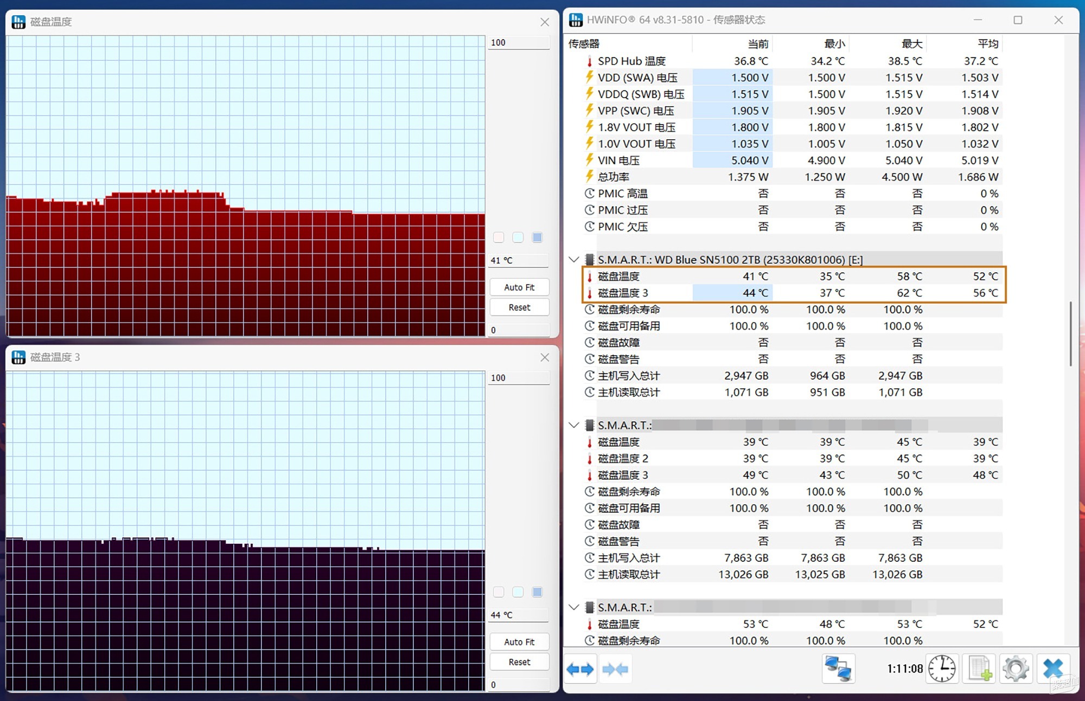Image resolution: width=1085 pixels, height=701 pixels.
Task: Click the sensor list vertical scrollbar thumb
Action: coord(1070,333)
